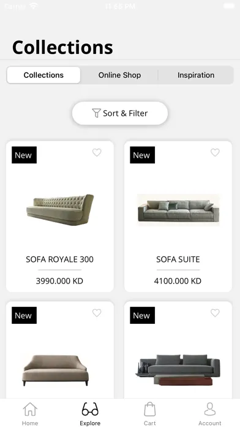View the Sofa Suite product photo

(x=178, y=210)
